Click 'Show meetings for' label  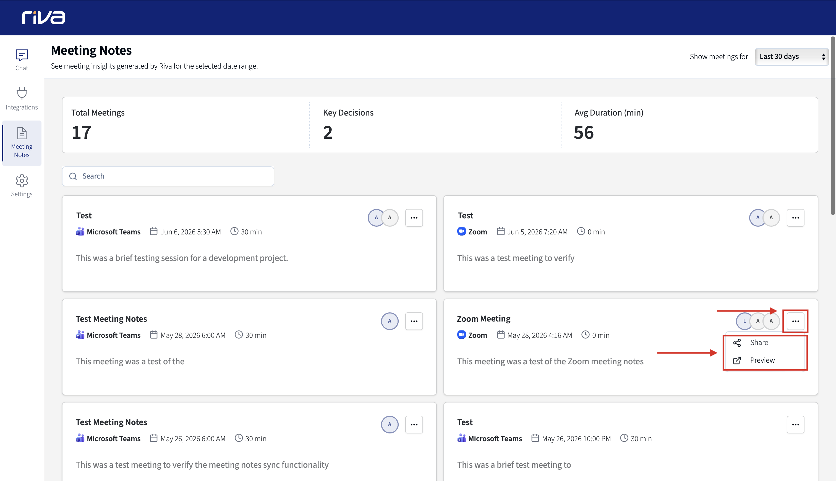tap(719, 57)
